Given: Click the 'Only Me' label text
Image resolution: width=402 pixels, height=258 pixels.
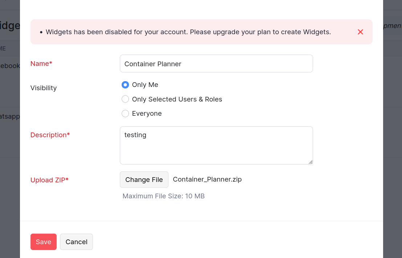Looking at the screenshot, I should pyautogui.click(x=145, y=85).
